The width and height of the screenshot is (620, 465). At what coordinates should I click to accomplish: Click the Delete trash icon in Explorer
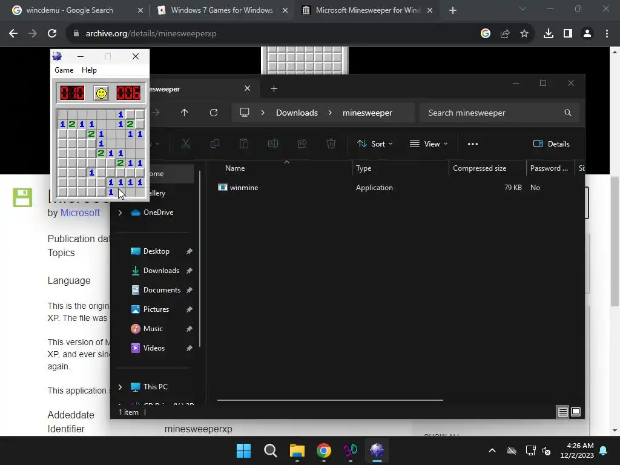(x=331, y=144)
